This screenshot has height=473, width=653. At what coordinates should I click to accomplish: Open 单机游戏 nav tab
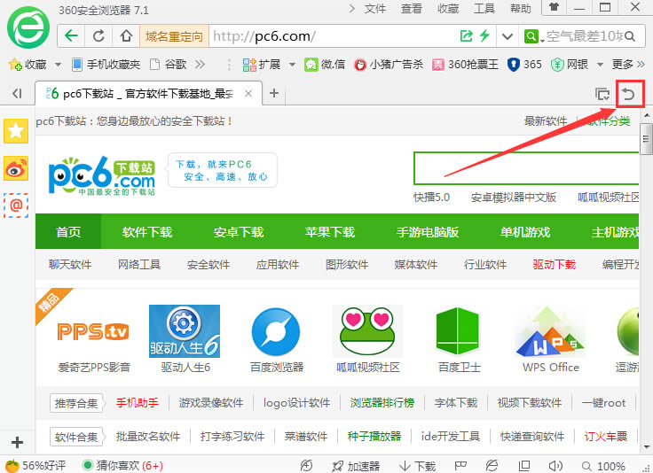tap(525, 232)
